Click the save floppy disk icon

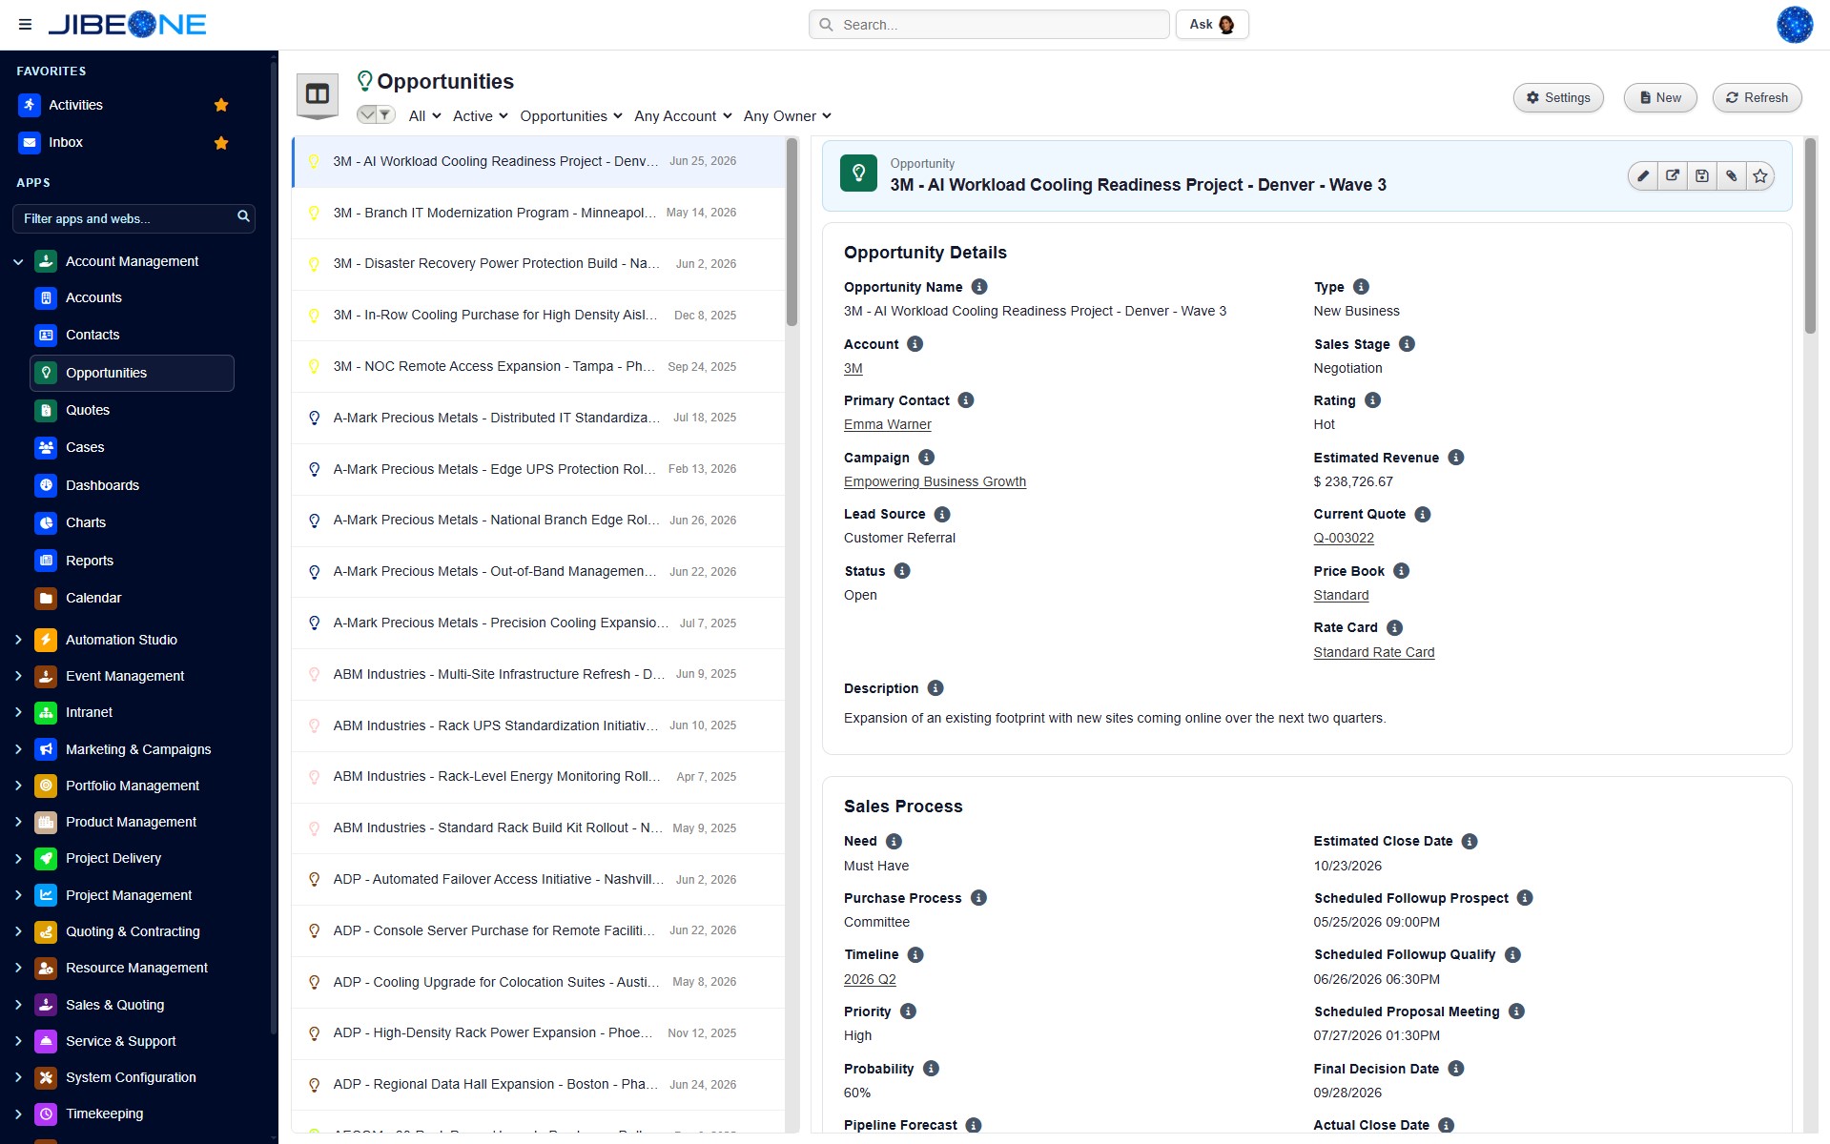coord(1701,176)
